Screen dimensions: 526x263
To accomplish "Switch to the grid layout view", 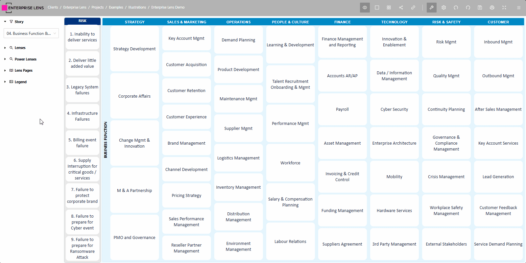I will [x=389, y=8].
